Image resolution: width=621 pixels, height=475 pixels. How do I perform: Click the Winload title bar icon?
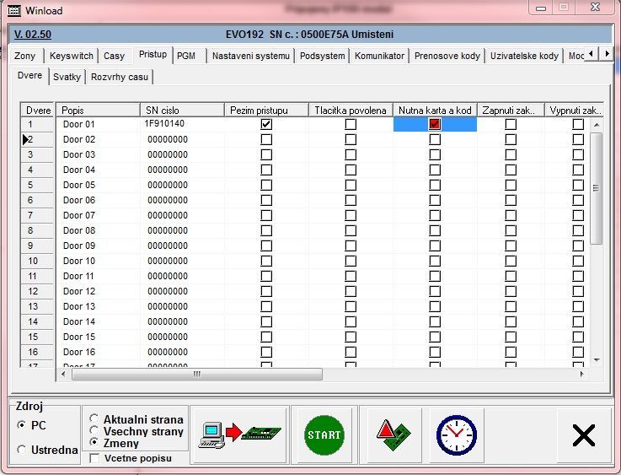[x=13, y=10]
